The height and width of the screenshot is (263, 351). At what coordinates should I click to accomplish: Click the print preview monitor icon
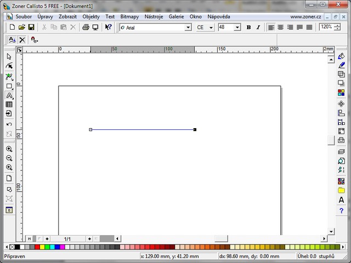pyautogui.click(x=95, y=27)
